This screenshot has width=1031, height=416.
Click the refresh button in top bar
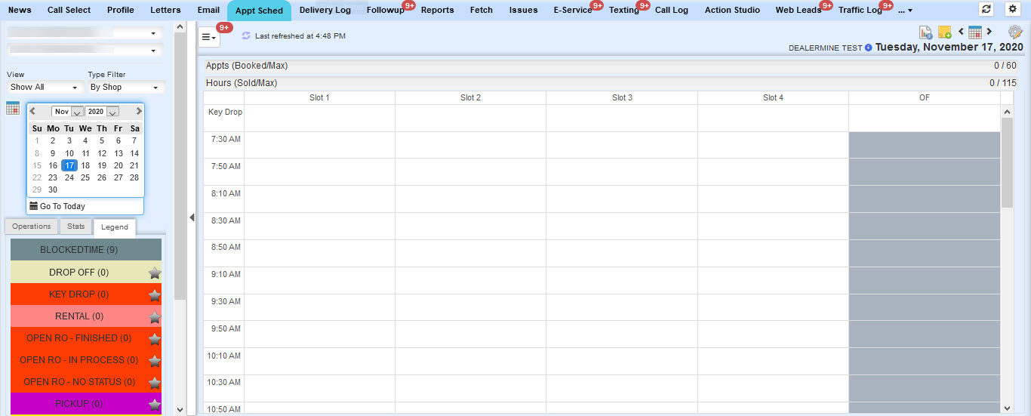[x=986, y=9]
